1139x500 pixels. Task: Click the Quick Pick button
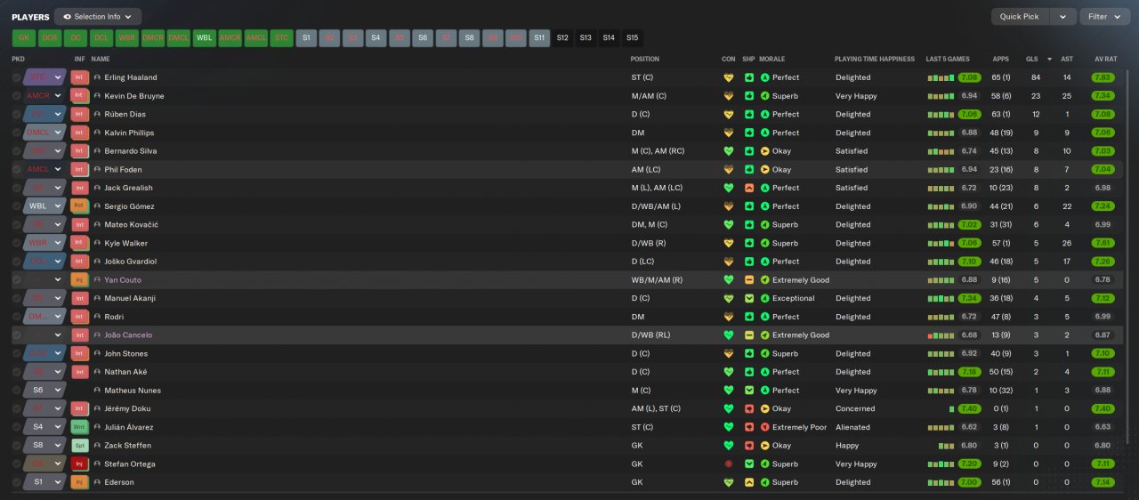coord(1020,17)
